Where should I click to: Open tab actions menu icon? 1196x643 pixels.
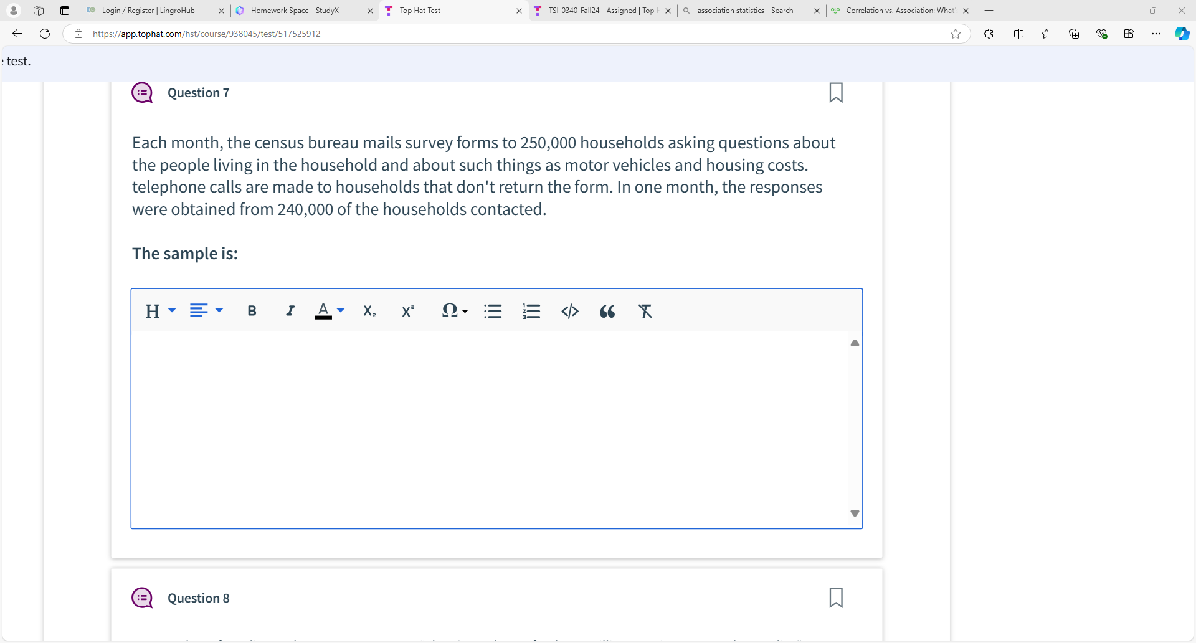tap(65, 11)
